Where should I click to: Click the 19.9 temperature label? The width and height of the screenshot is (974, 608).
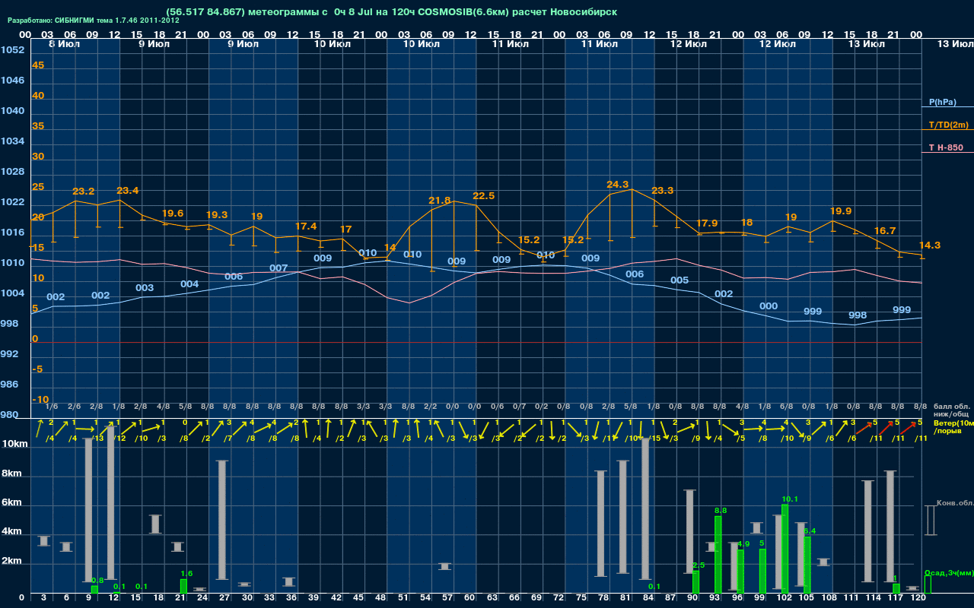[841, 211]
